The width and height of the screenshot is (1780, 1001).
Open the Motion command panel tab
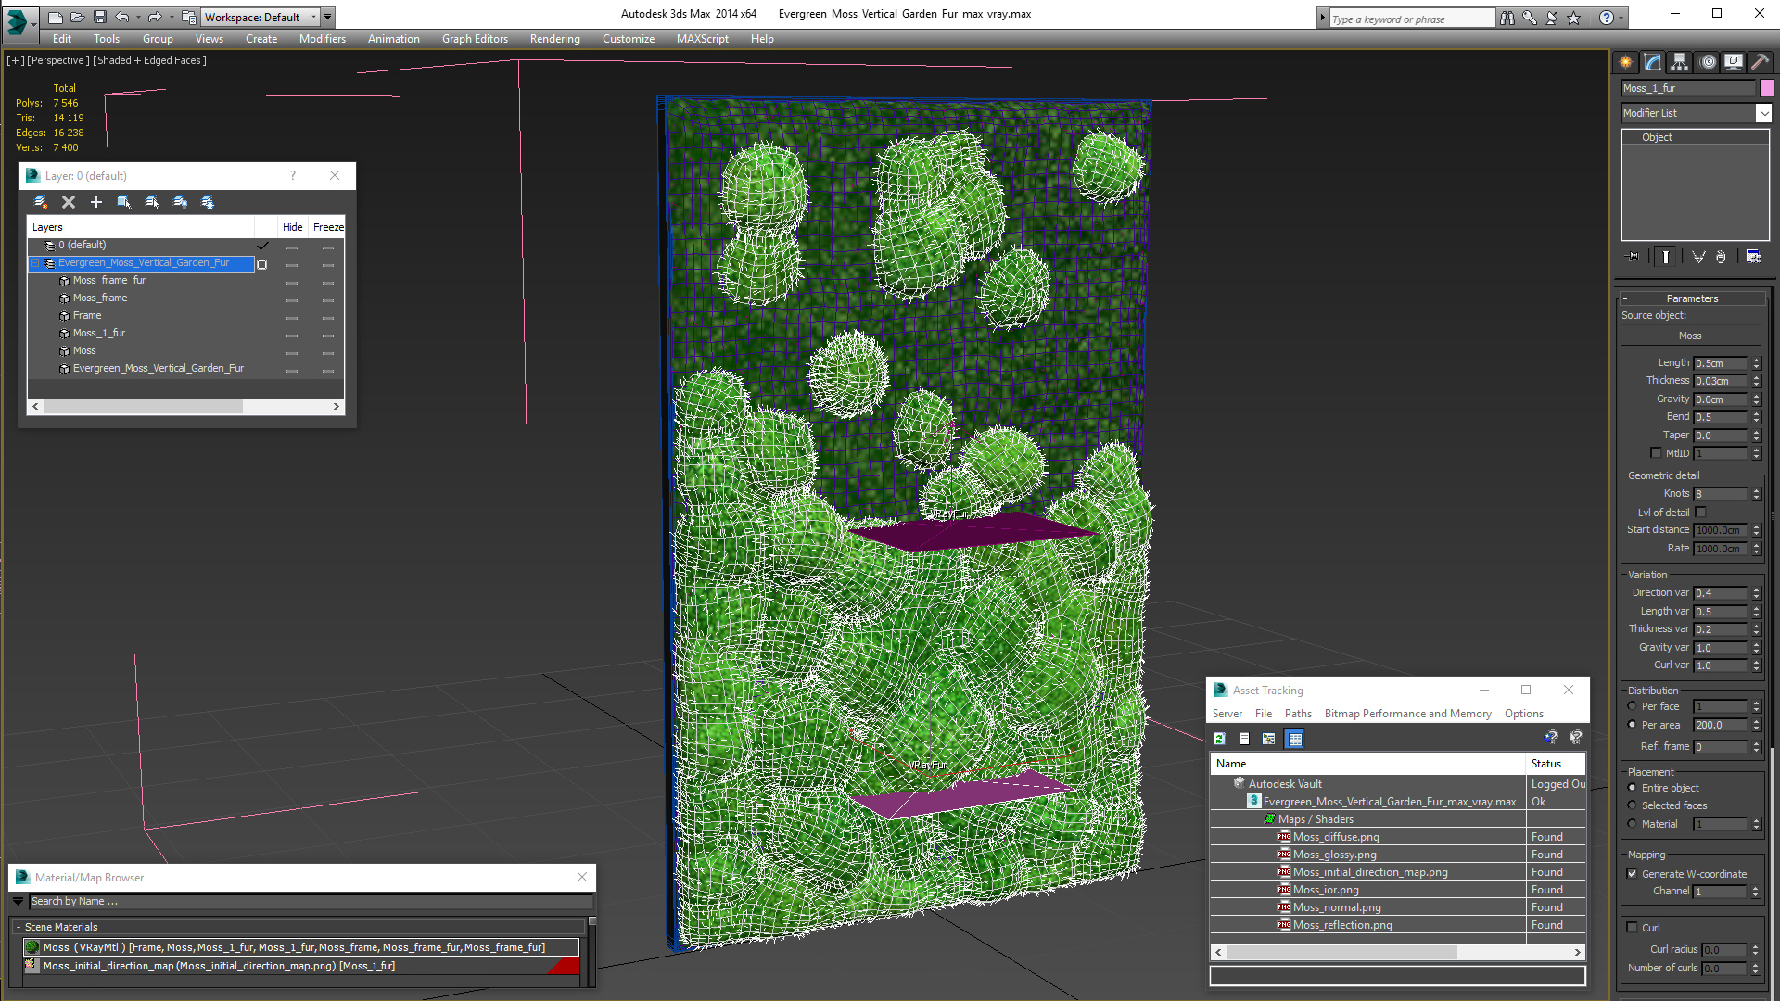pyautogui.click(x=1708, y=62)
